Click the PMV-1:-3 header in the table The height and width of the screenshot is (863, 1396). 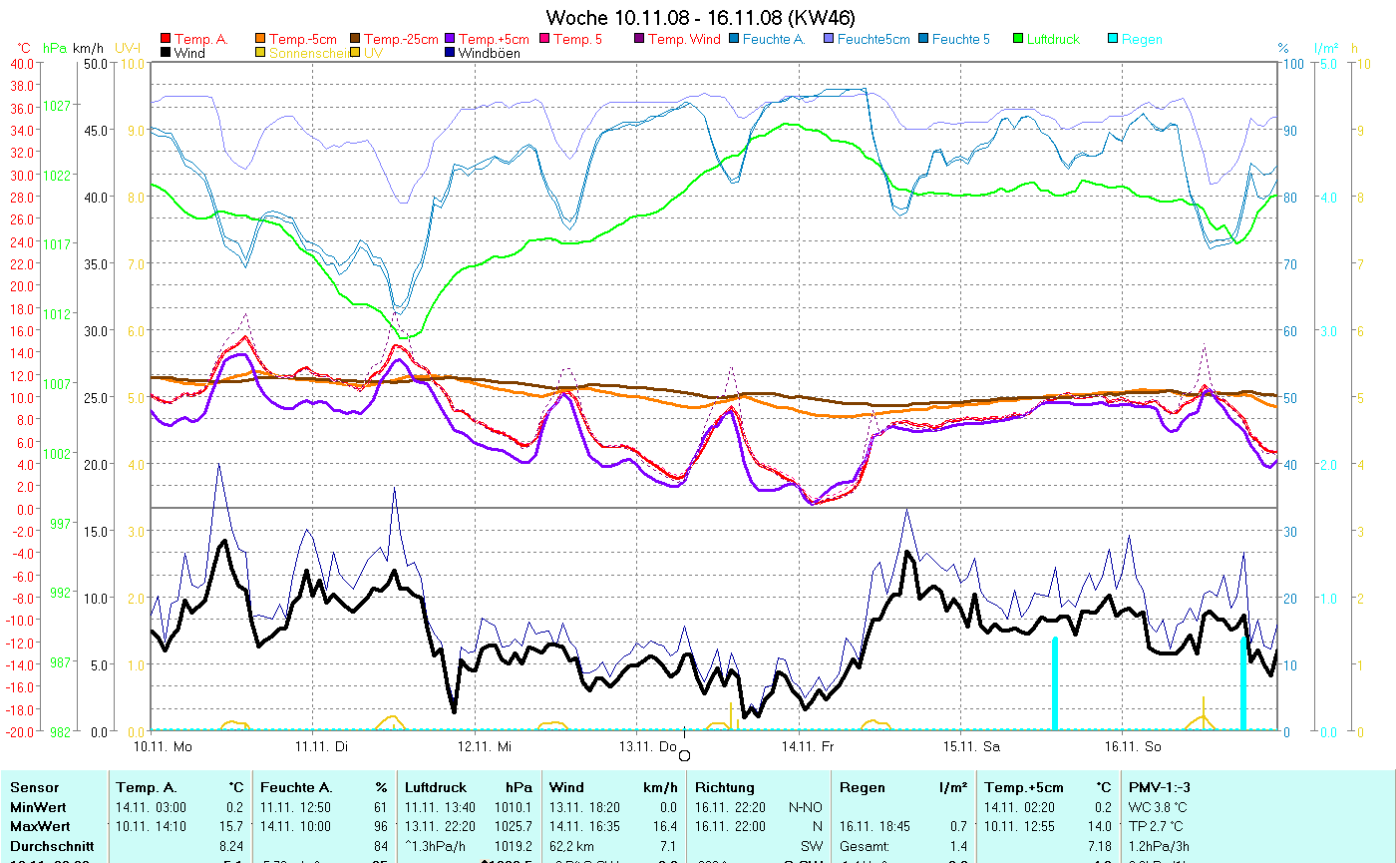pyautogui.click(x=1159, y=787)
